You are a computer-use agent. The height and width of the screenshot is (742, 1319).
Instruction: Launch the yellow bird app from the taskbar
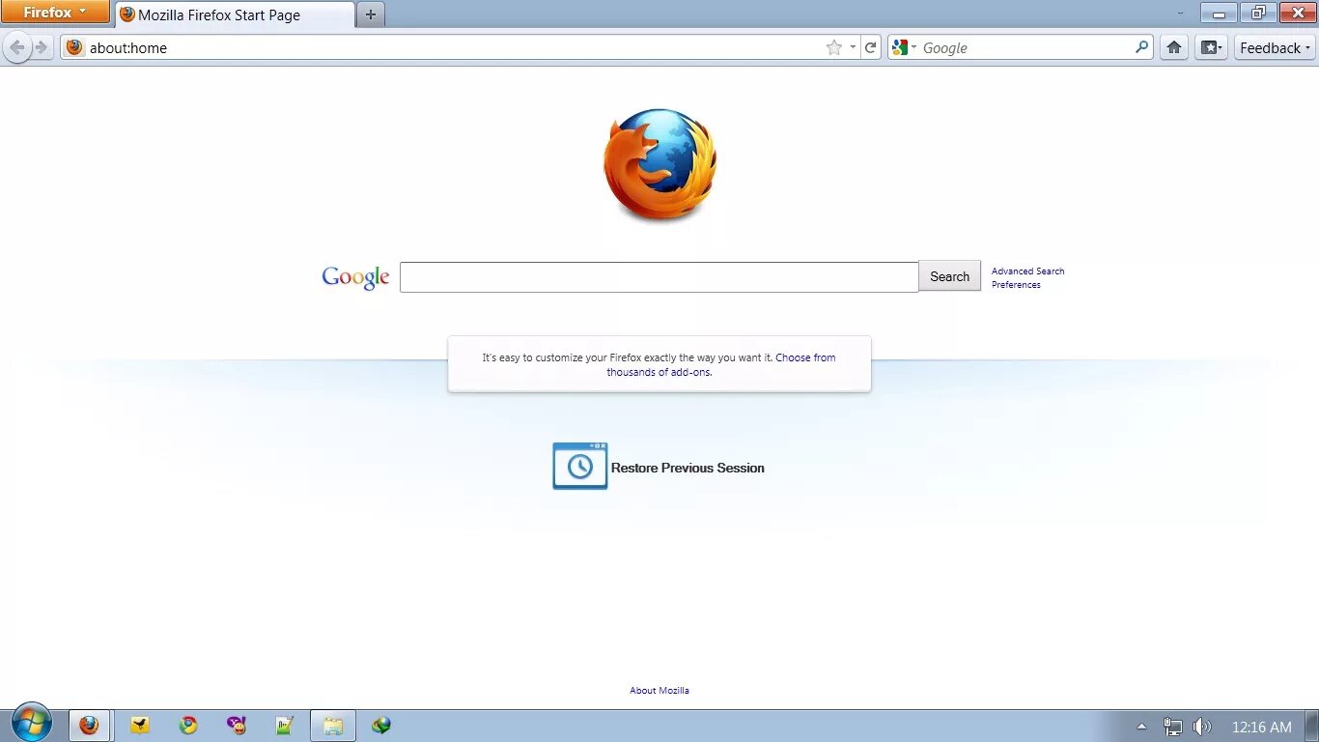coord(140,725)
